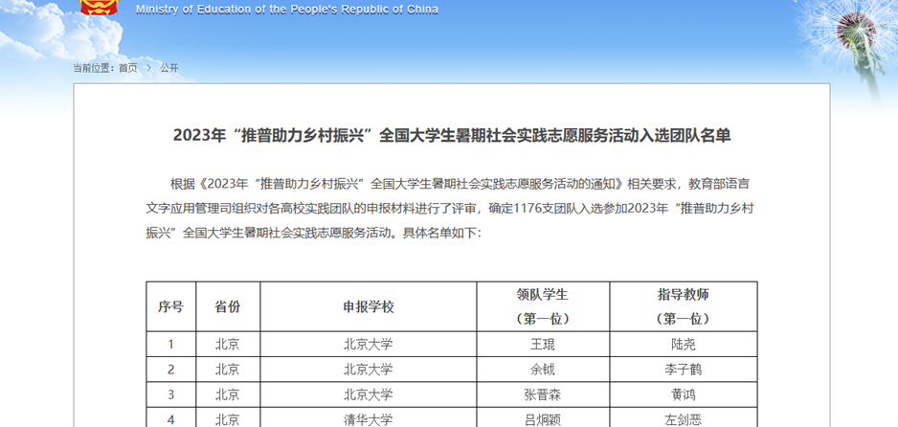This screenshot has height=427, width=898.
Task: Select student name 王琨
Action: click(543, 345)
